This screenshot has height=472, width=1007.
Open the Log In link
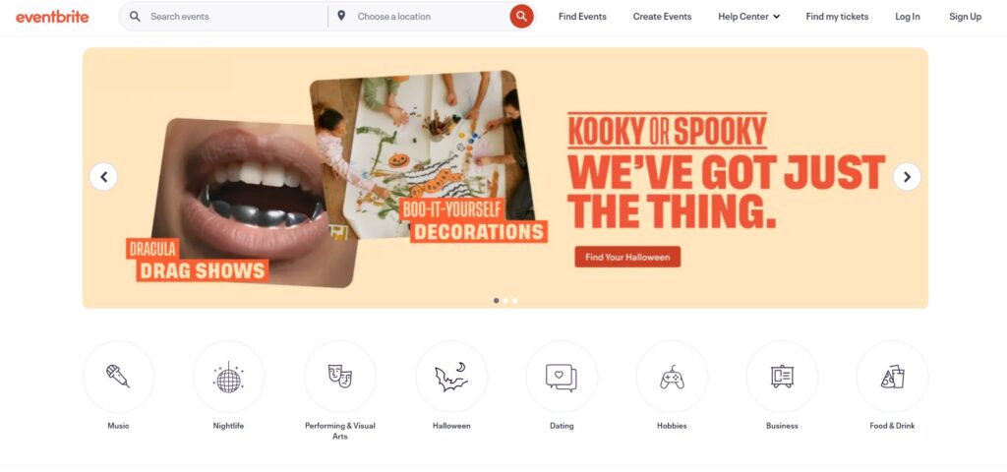tap(908, 17)
